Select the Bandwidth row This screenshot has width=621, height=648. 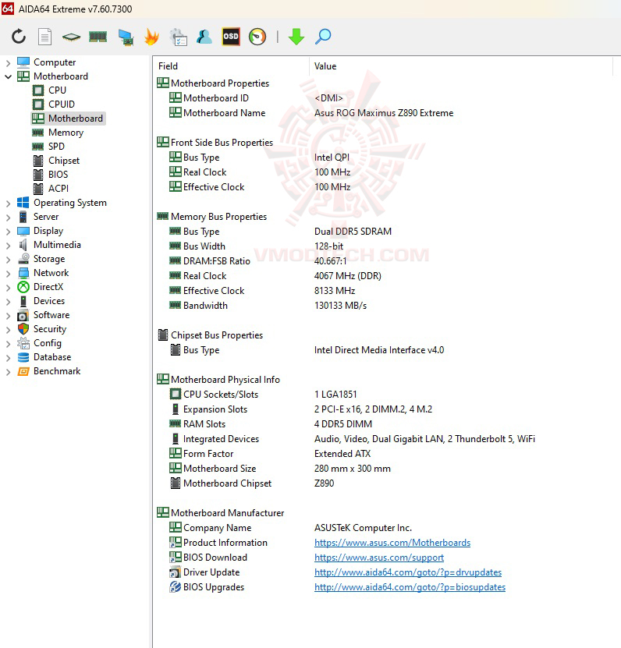click(268, 306)
